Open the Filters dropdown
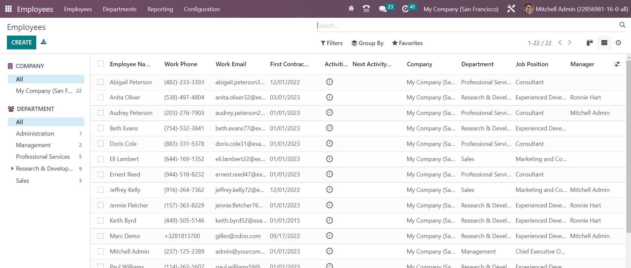The height and width of the screenshot is (268, 631). click(332, 43)
